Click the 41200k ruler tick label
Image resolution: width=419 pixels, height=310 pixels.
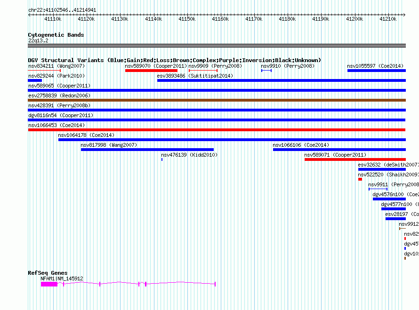(355, 19)
